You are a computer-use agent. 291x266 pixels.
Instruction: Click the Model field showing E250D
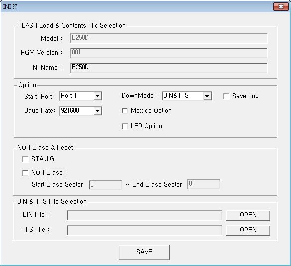point(169,38)
